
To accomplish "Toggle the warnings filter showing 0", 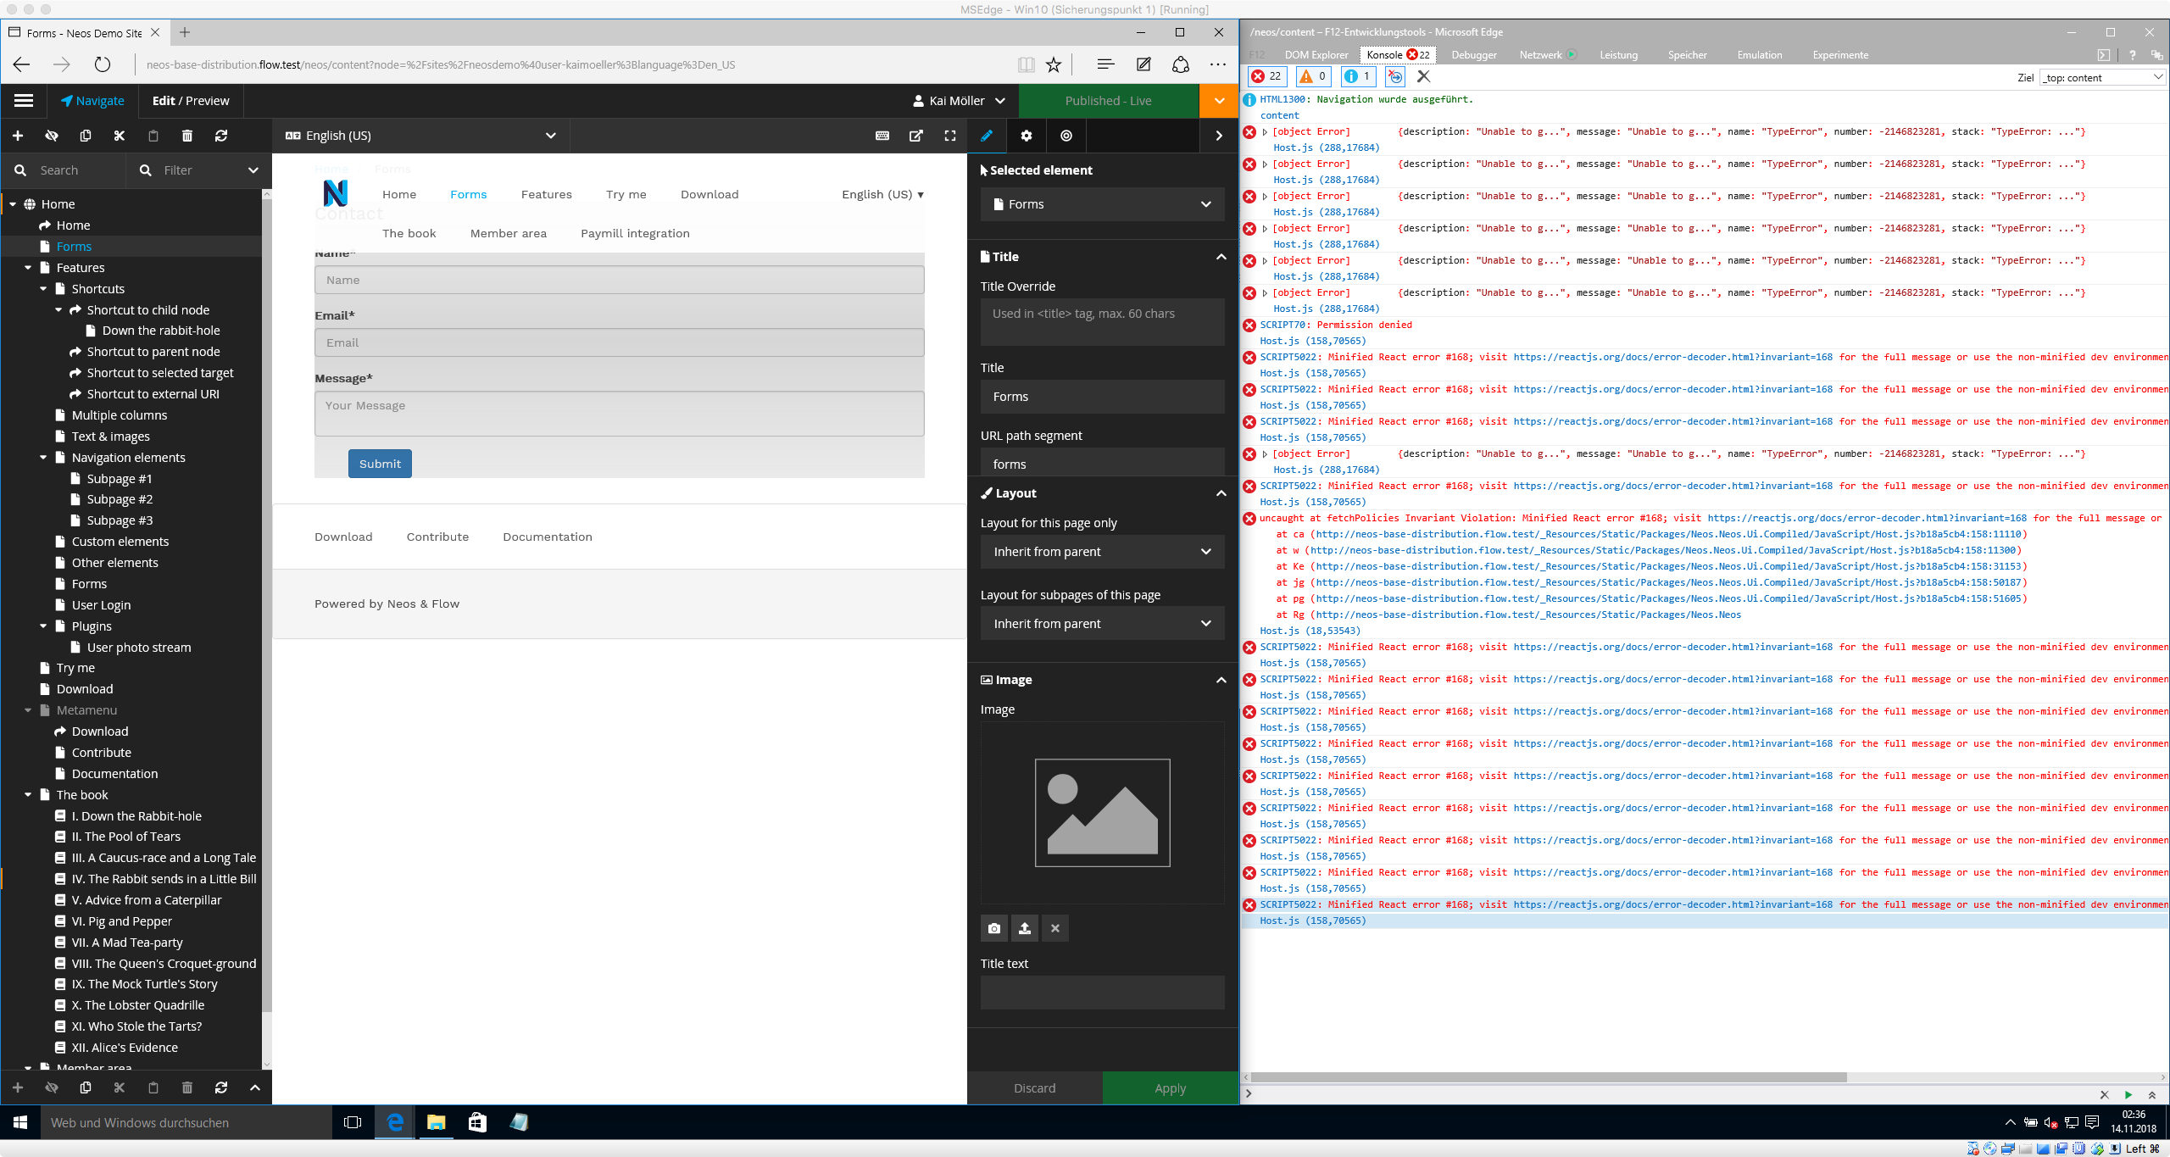I will click(x=1313, y=76).
